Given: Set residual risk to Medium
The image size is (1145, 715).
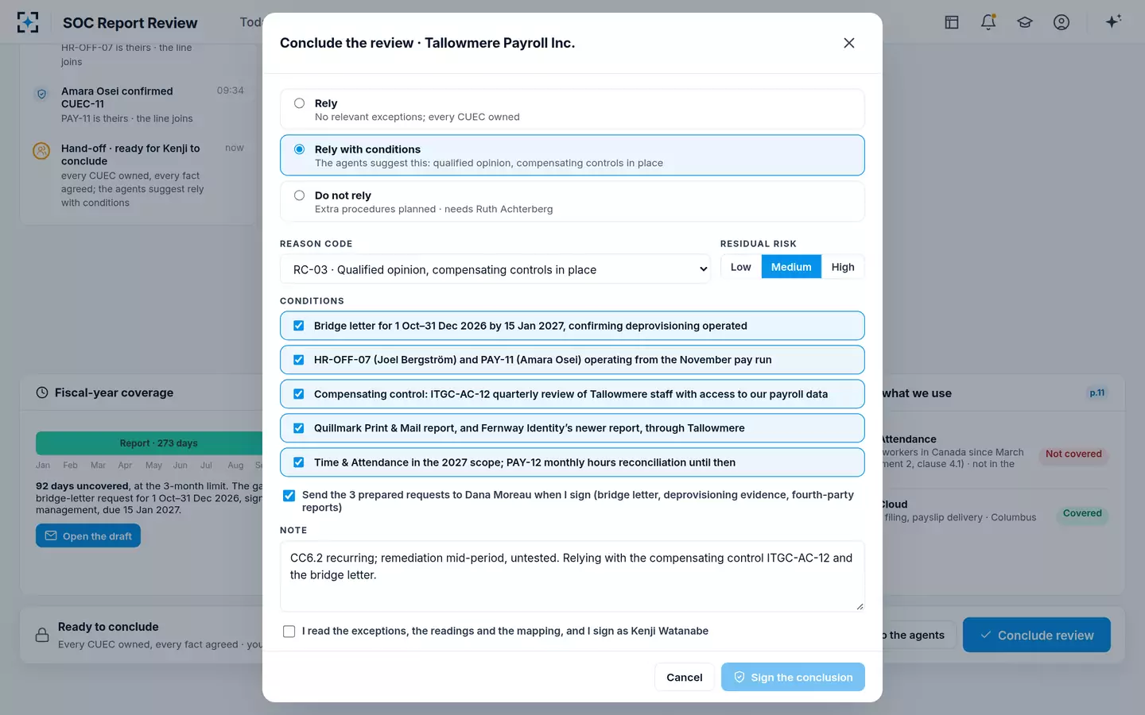Looking at the screenshot, I should click(x=791, y=267).
